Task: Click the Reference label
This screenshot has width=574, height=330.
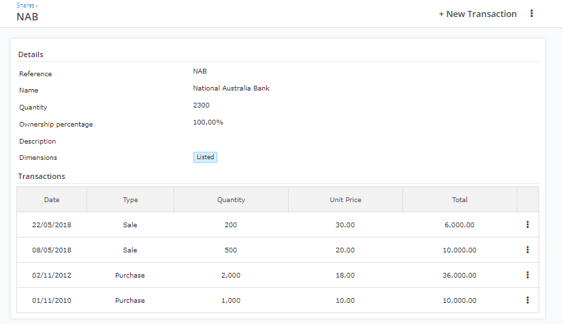Action: (x=35, y=74)
